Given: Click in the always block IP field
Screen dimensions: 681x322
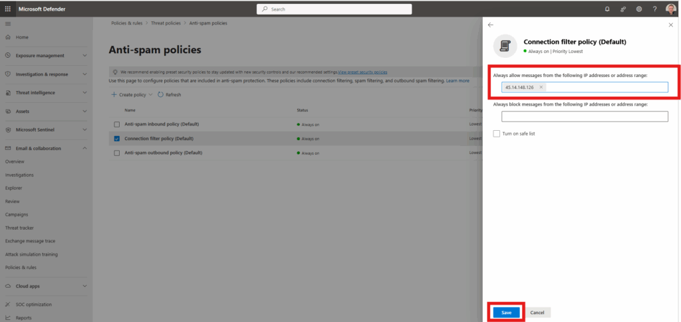Looking at the screenshot, I should point(585,117).
